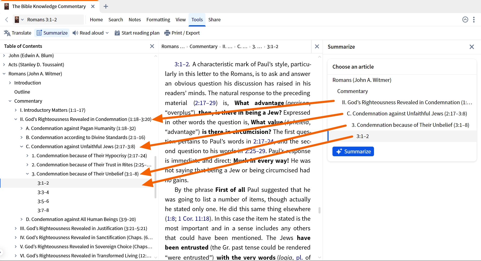Click the article text scrollbar thumb
This screenshot has height=261, width=481.
tap(319, 210)
